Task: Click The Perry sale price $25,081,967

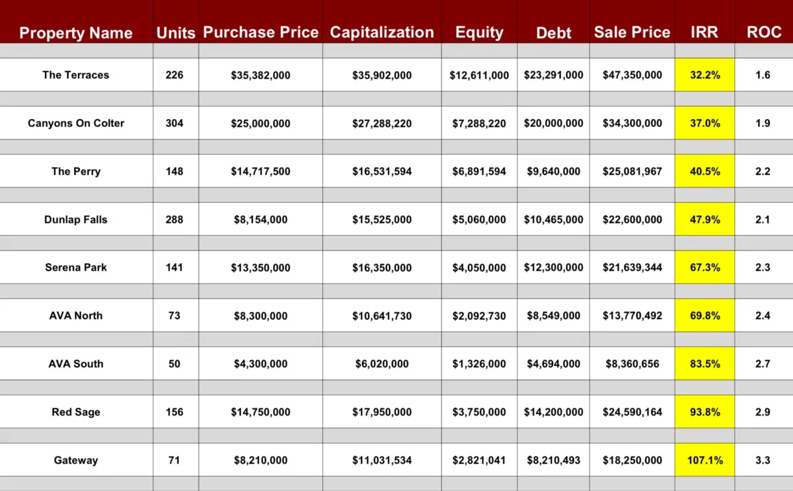Action: (x=632, y=171)
